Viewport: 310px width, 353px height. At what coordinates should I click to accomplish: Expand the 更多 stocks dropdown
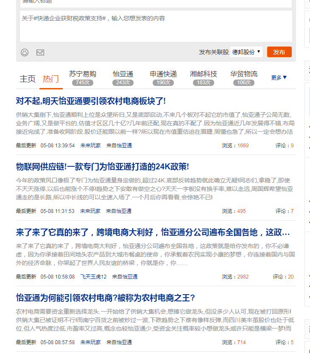pos(279,78)
